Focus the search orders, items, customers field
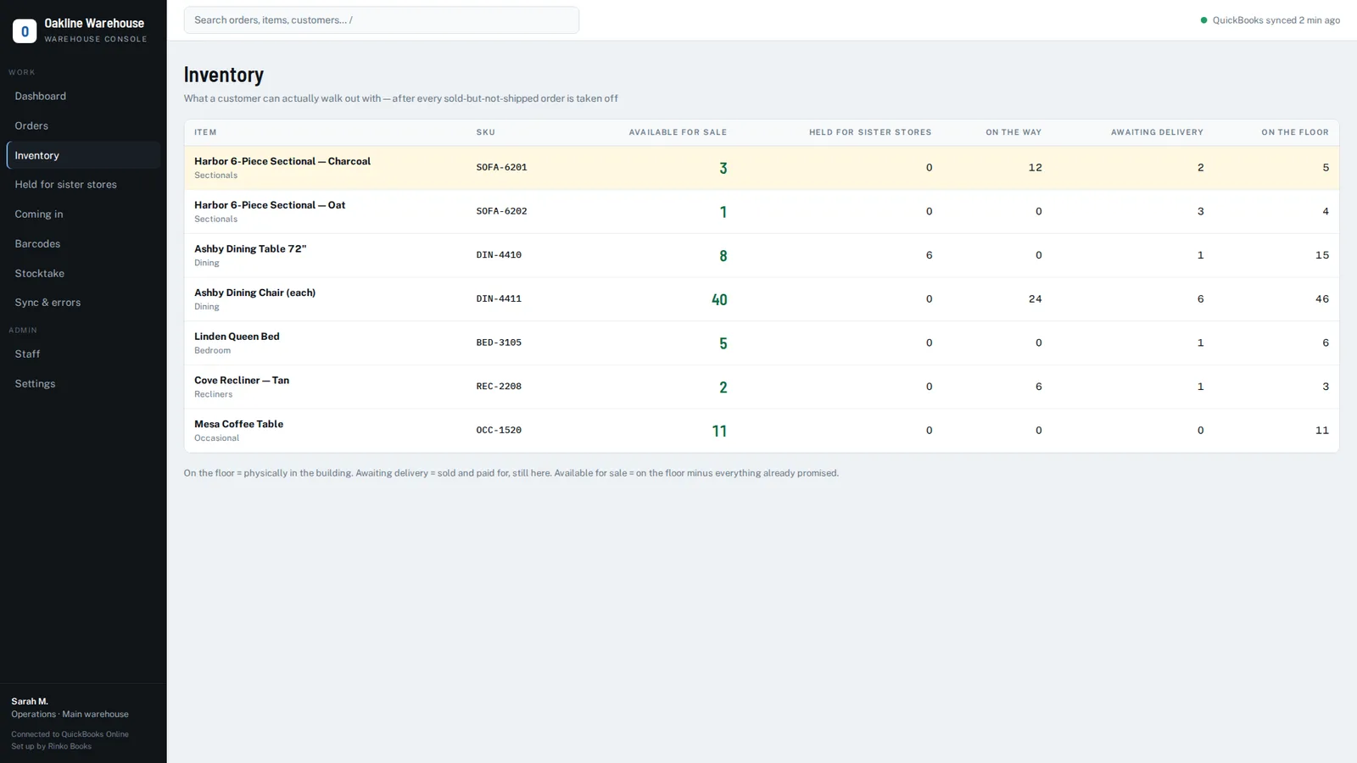Image resolution: width=1357 pixels, height=763 pixels. (x=382, y=20)
